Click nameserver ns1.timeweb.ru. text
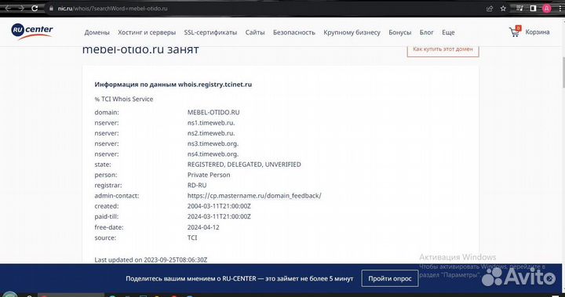Image resolution: width=565 pixels, height=297 pixels. 211,123
